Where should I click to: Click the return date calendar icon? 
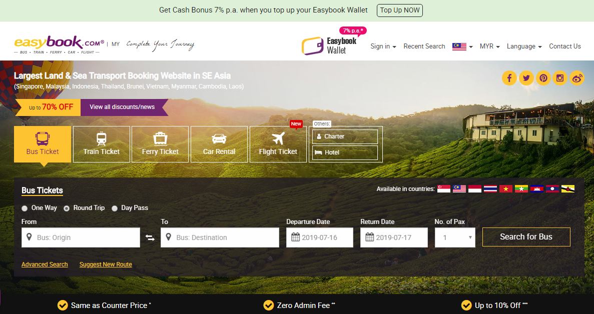[x=370, y=237]
